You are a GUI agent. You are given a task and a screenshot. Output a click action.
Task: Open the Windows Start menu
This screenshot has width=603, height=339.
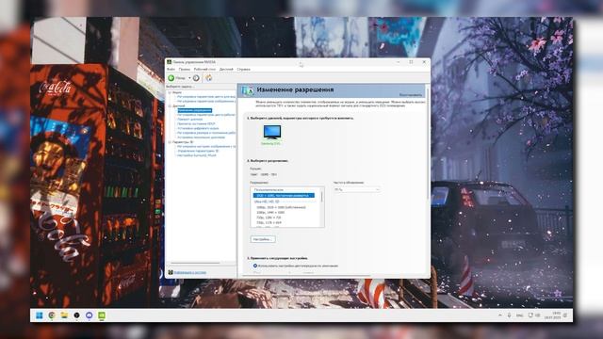click(40, 315)
